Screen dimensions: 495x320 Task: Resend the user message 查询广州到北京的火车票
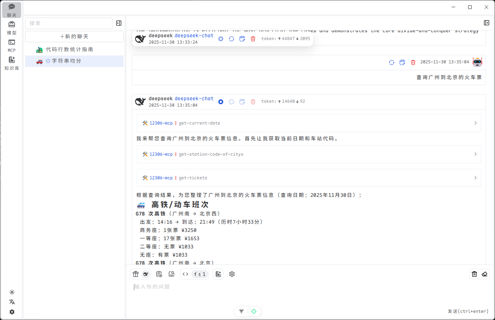click(391, 62)
